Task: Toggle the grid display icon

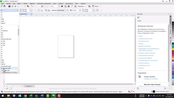Action: coord(69,6)
